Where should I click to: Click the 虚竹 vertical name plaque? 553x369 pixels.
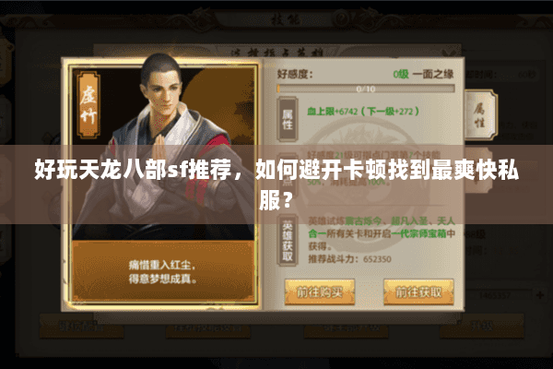coord(88,104)
